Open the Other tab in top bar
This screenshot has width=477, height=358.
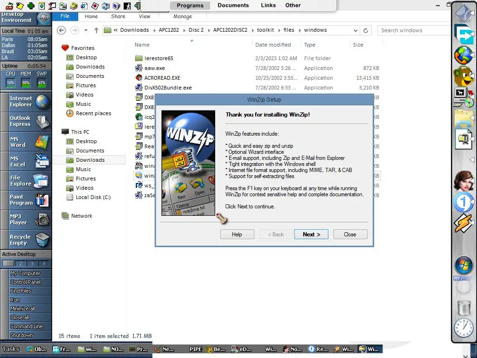pyautogui.click(x=293, y=6)
